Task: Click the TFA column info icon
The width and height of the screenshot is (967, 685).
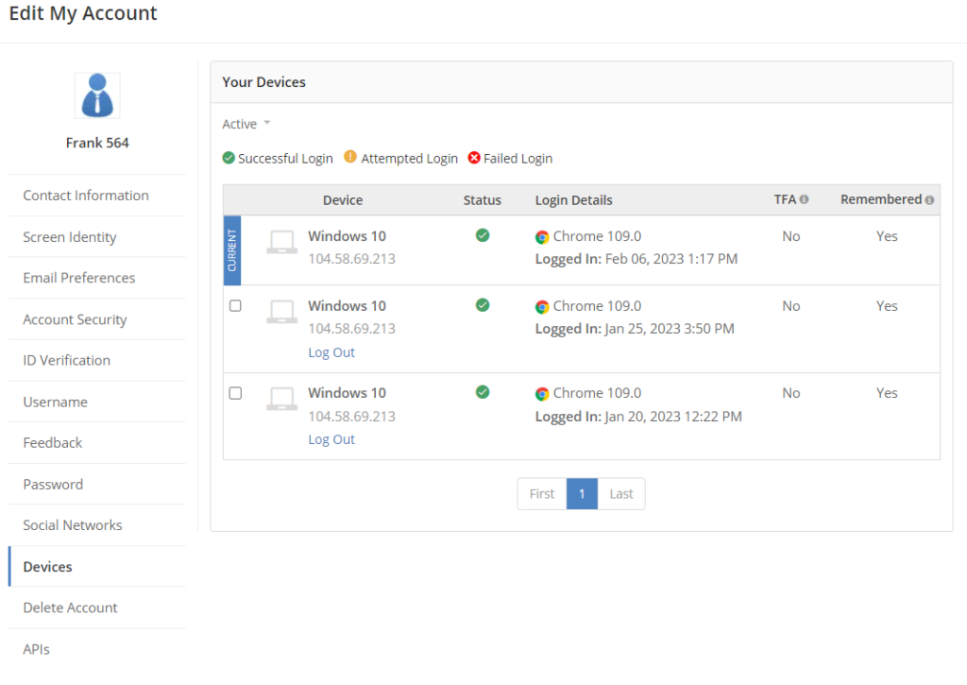Action: 804,200
